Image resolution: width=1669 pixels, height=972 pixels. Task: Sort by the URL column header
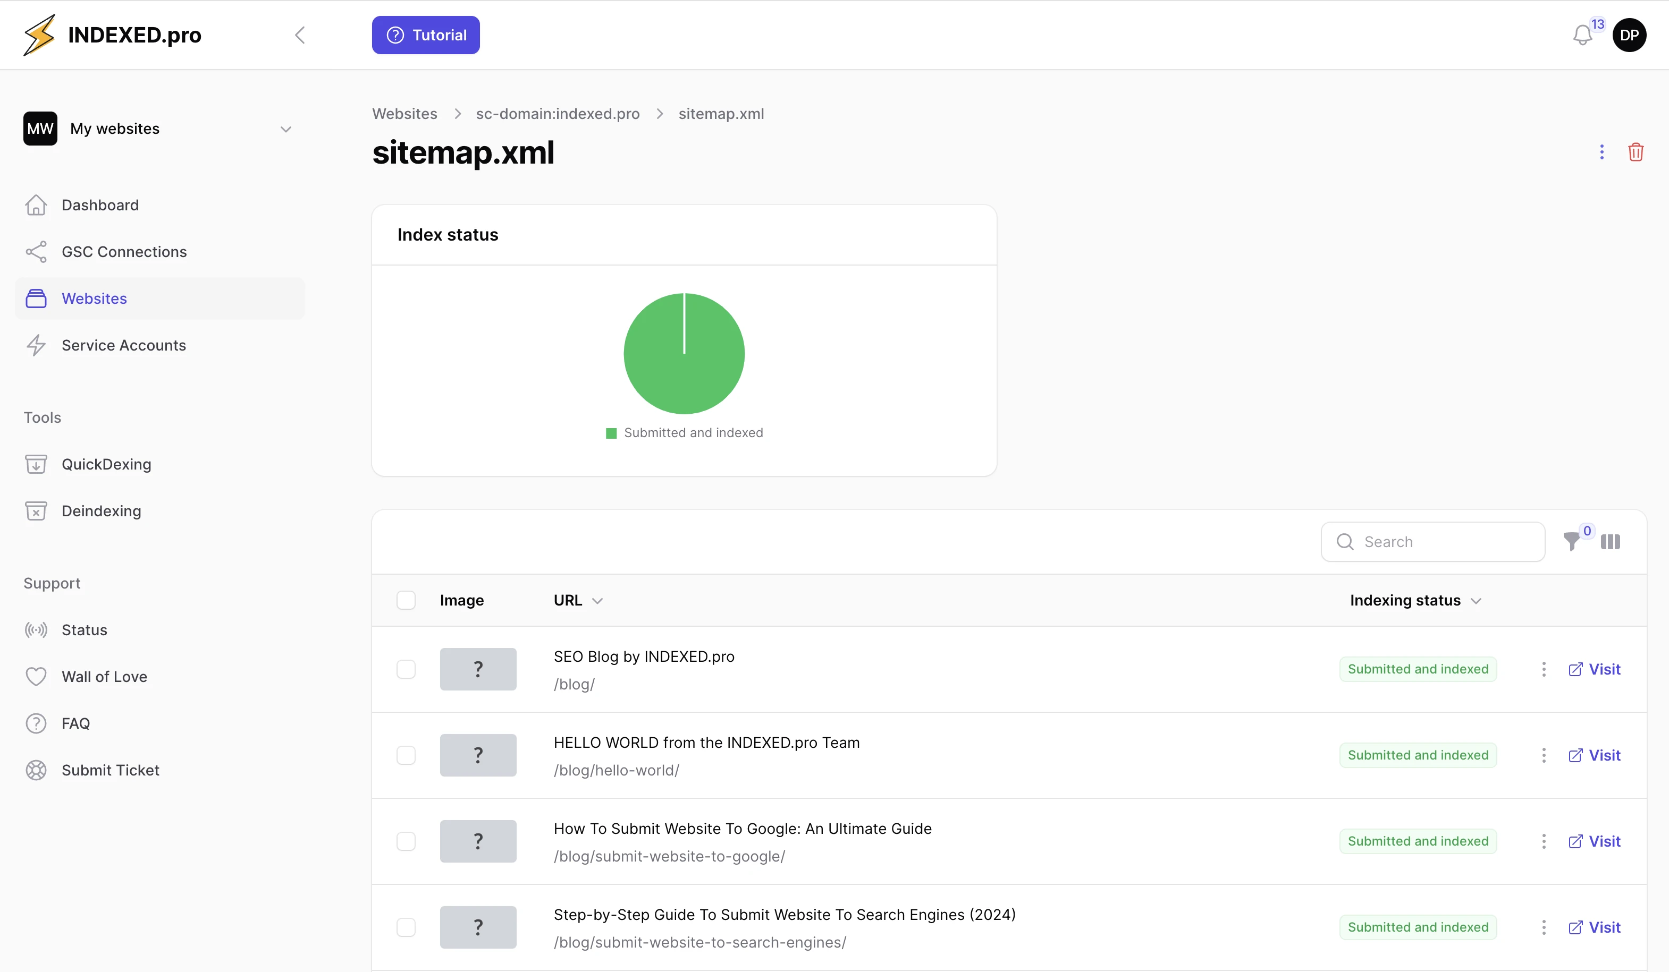click(x=578, y=600)
